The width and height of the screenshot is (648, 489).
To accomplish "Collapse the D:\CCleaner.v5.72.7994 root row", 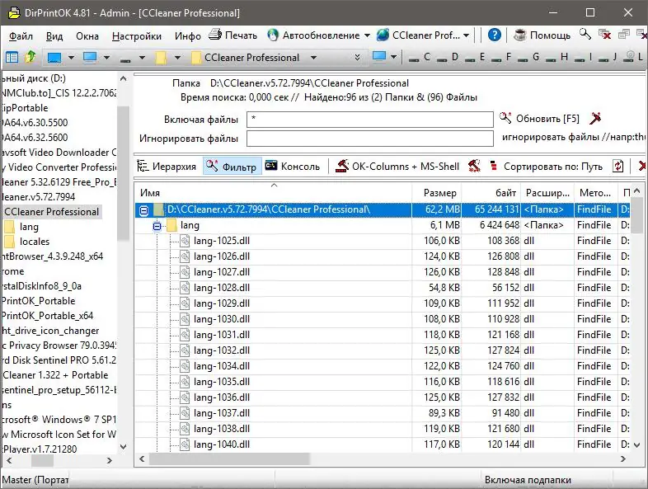I will tap(143, 210).
